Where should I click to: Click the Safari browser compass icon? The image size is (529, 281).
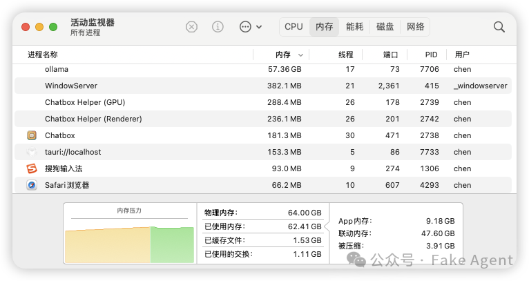[x=32, y=185]
